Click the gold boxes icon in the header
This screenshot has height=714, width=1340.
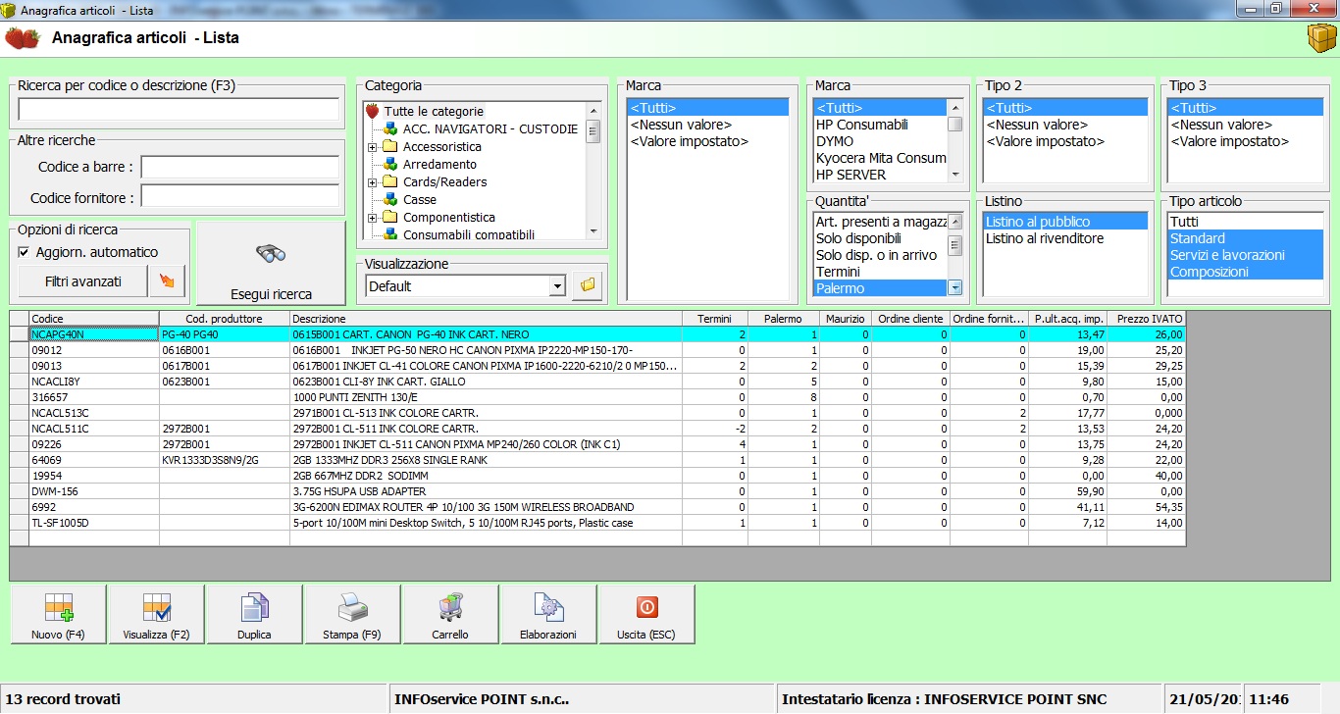point(1320,38)
